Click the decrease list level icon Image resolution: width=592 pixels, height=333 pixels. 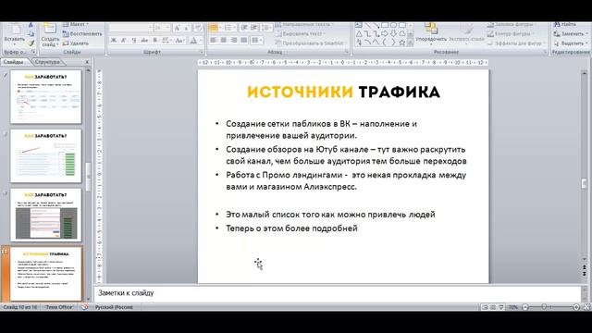[244, 28]
